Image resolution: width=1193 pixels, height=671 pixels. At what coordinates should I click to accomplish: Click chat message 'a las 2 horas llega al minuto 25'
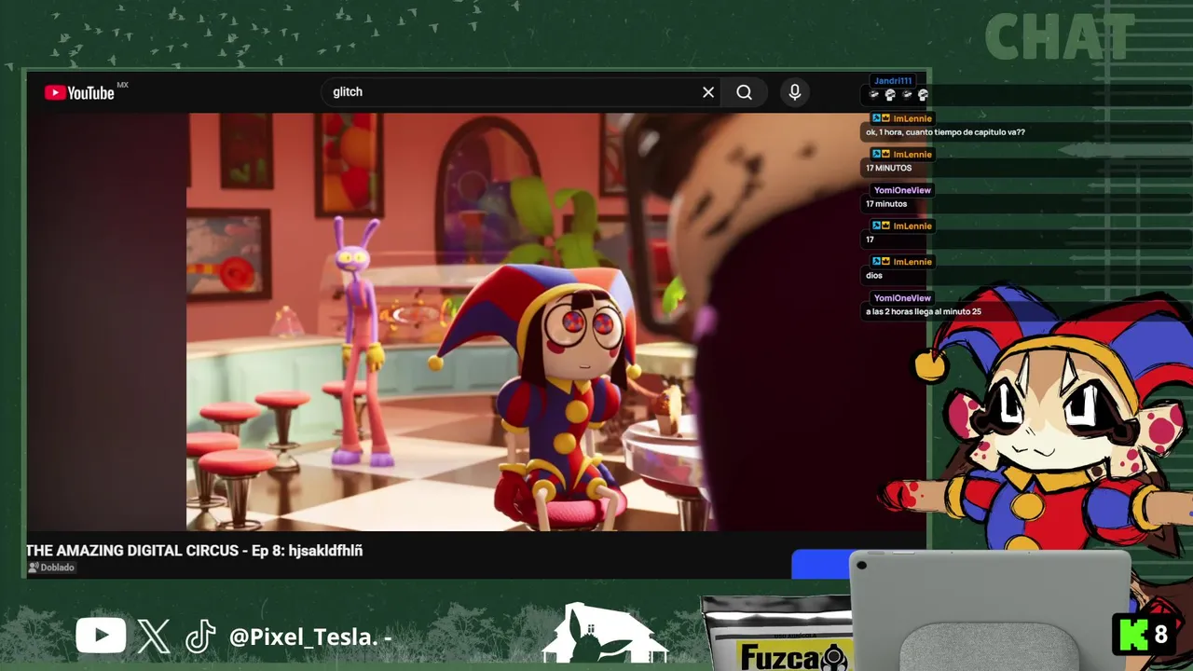point(923,312)
